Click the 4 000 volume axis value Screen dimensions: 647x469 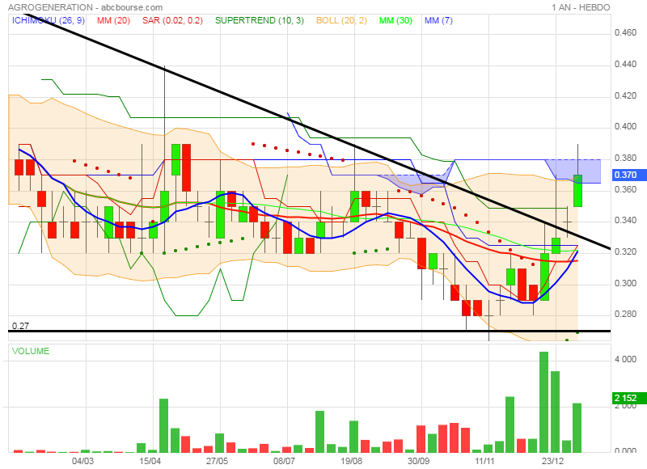[625, 359]
